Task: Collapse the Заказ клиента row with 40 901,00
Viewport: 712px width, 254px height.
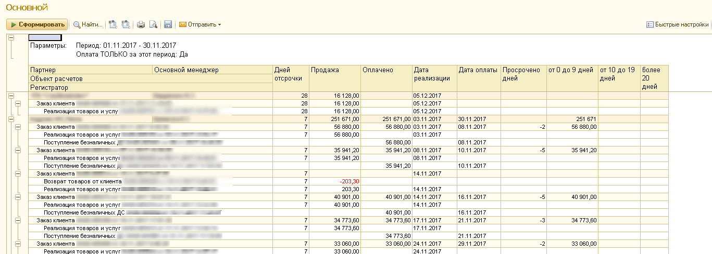Action: click(x=18, y=197)
